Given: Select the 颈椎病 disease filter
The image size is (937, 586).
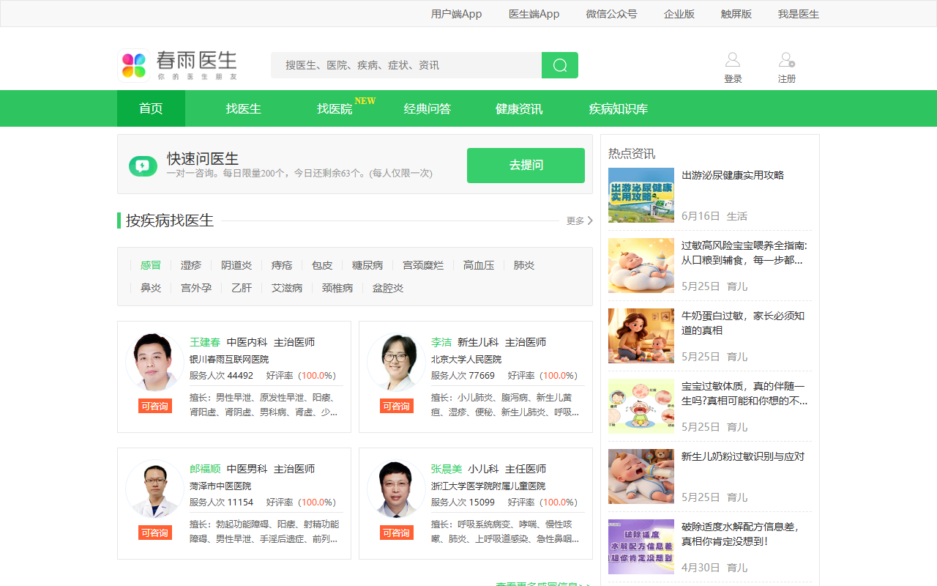Looking at the screenshot, I should [337, 288].
